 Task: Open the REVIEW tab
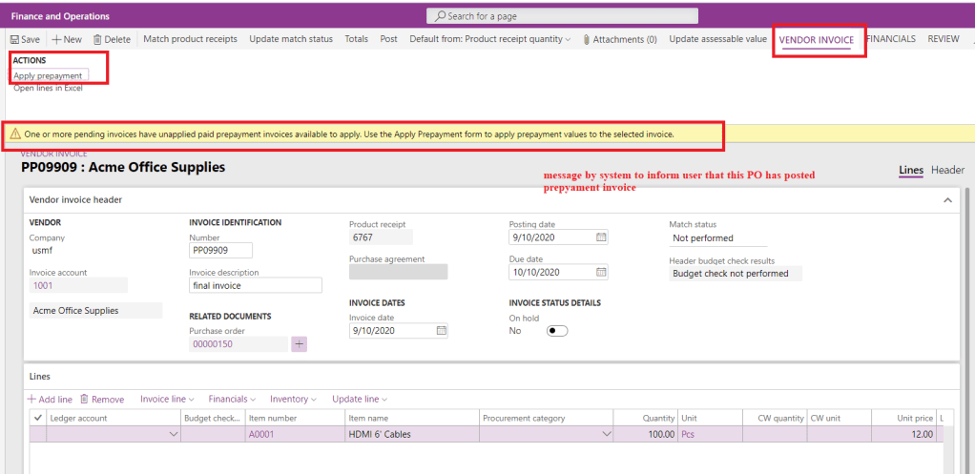point(943,39)
